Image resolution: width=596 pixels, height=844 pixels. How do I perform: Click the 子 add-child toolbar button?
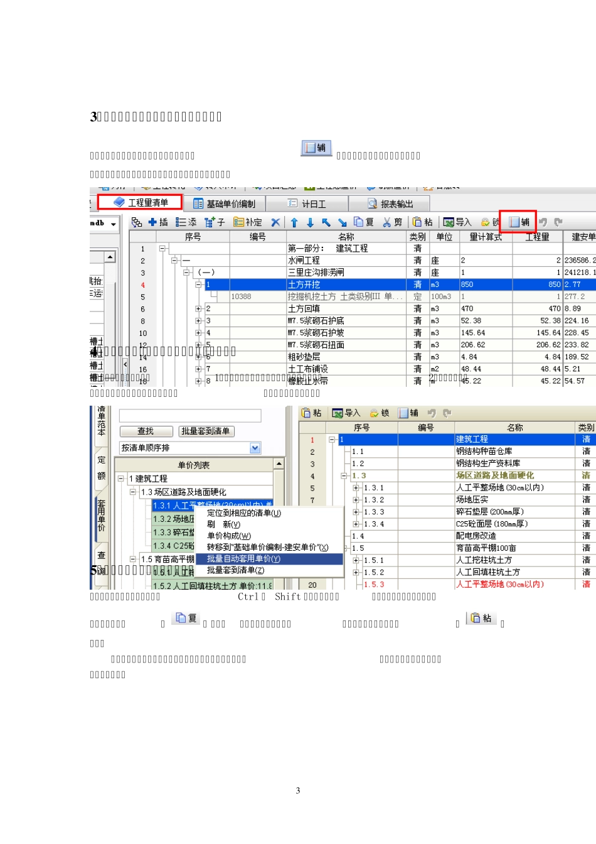(215, 222)
